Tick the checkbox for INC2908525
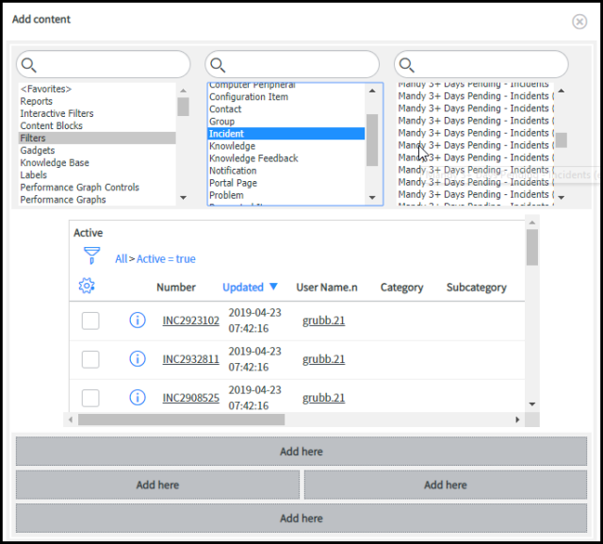Image resolution: width=603 pixels, height=544 pixels. 90,398
